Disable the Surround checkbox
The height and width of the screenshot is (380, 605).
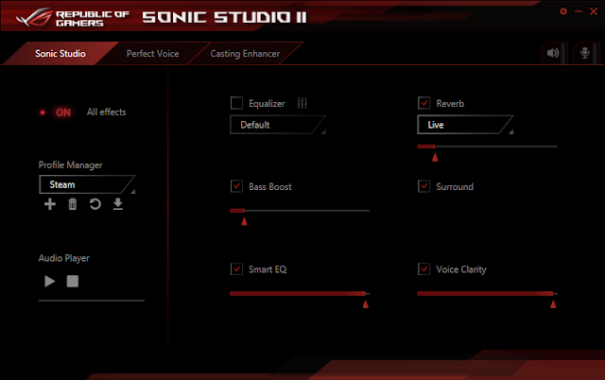coord(424,186)
